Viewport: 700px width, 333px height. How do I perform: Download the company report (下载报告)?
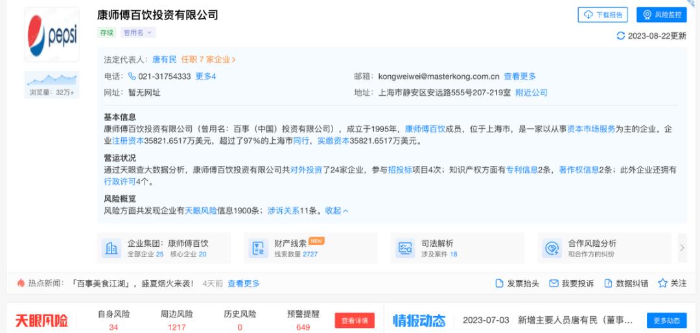[x=603, y=15]
